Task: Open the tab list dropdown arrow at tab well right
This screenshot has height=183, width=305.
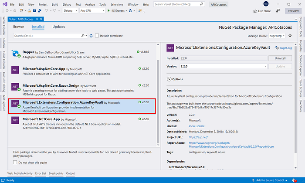Action: click(x=296, y=19)
